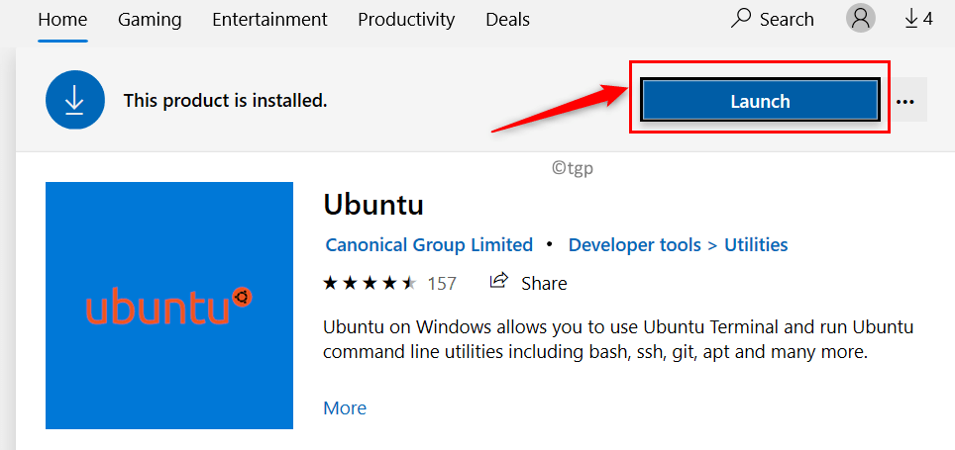Open the user account profile icon
The height and width of the screenshot is (450, 955).
[x=861, y=19]
